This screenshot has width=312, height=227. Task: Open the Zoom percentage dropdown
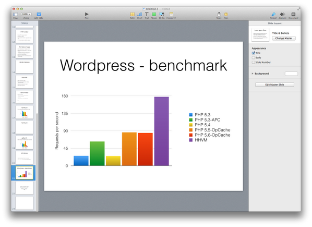pyautogui.click(x=26, y=14)
